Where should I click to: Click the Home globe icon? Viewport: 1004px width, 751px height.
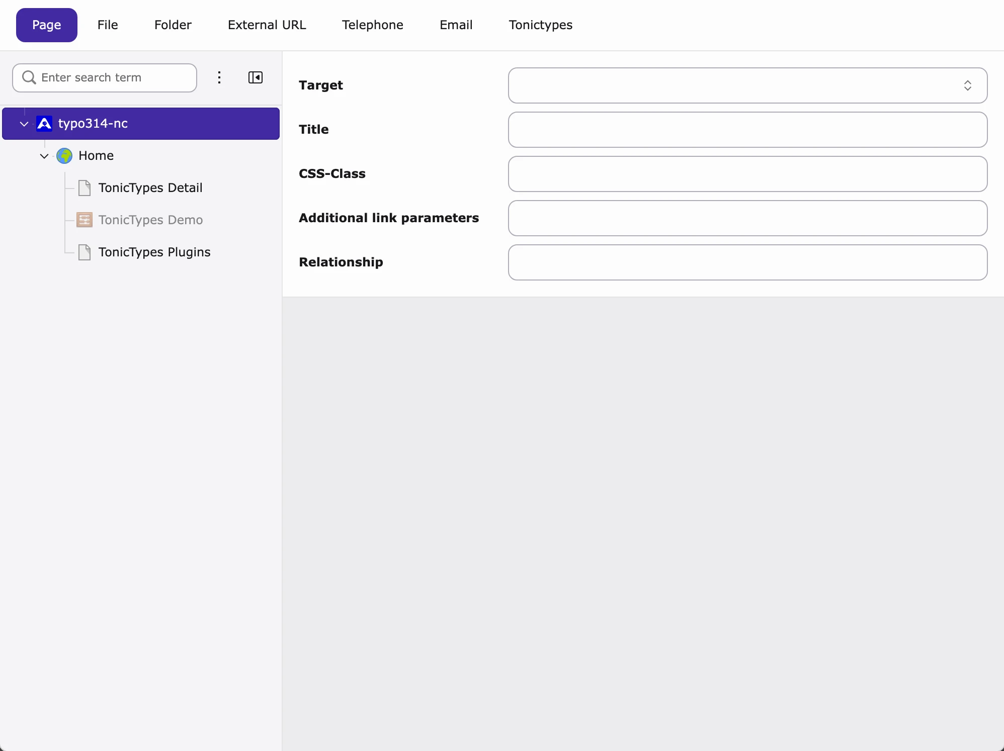pos(64,156)
